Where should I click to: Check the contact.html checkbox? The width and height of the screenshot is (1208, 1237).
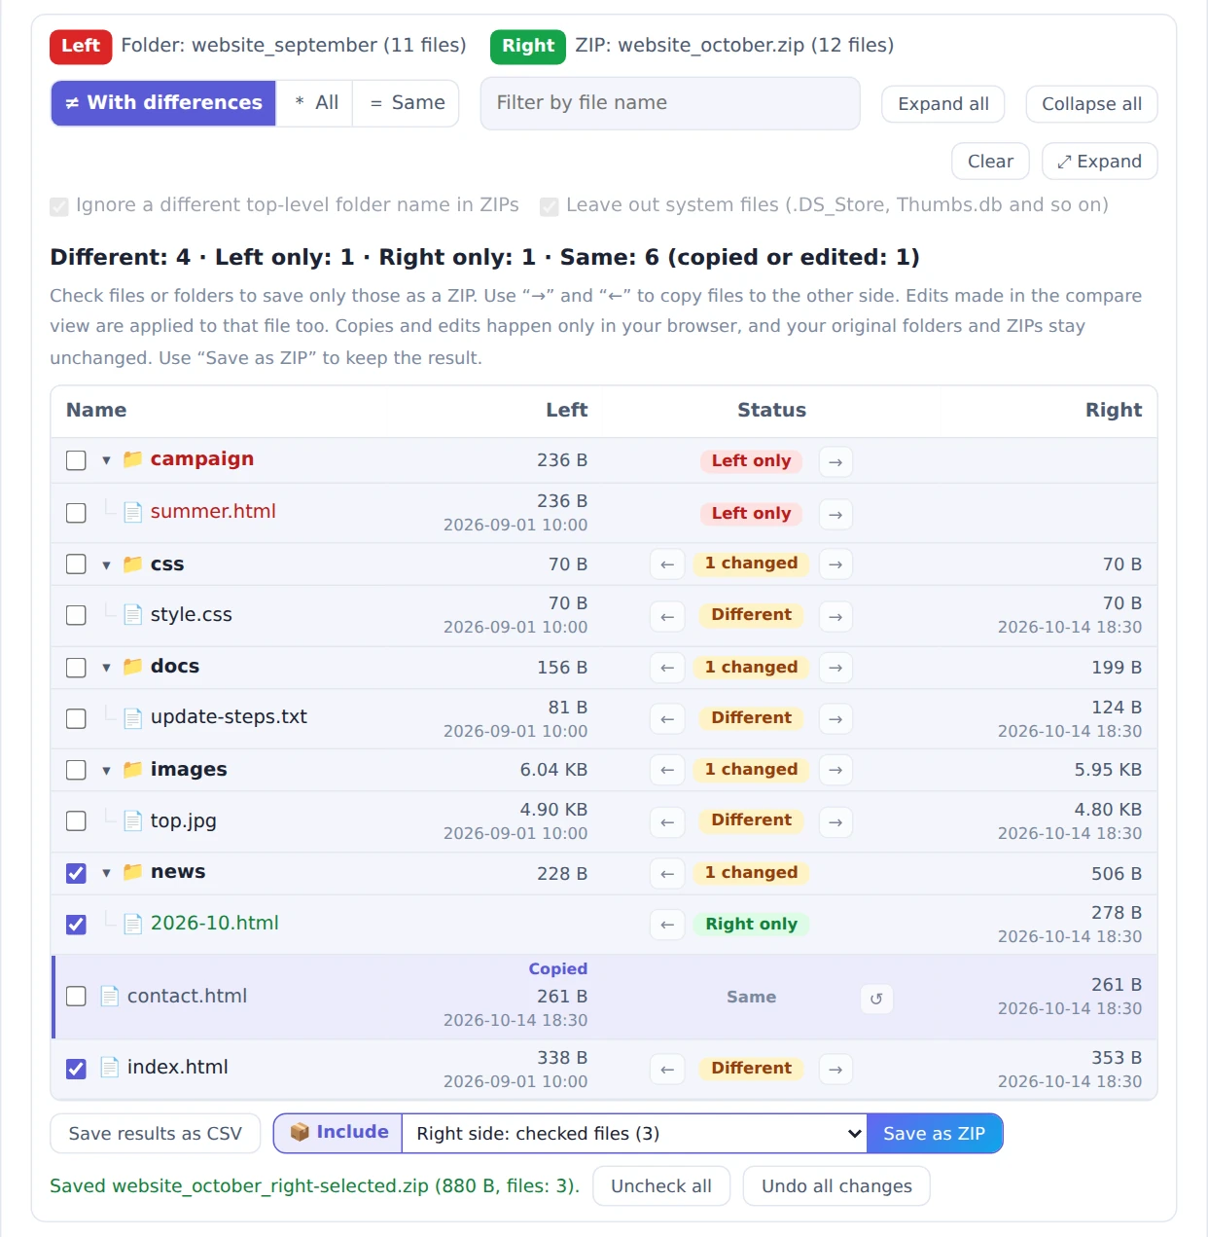click(x=76, y=997)
